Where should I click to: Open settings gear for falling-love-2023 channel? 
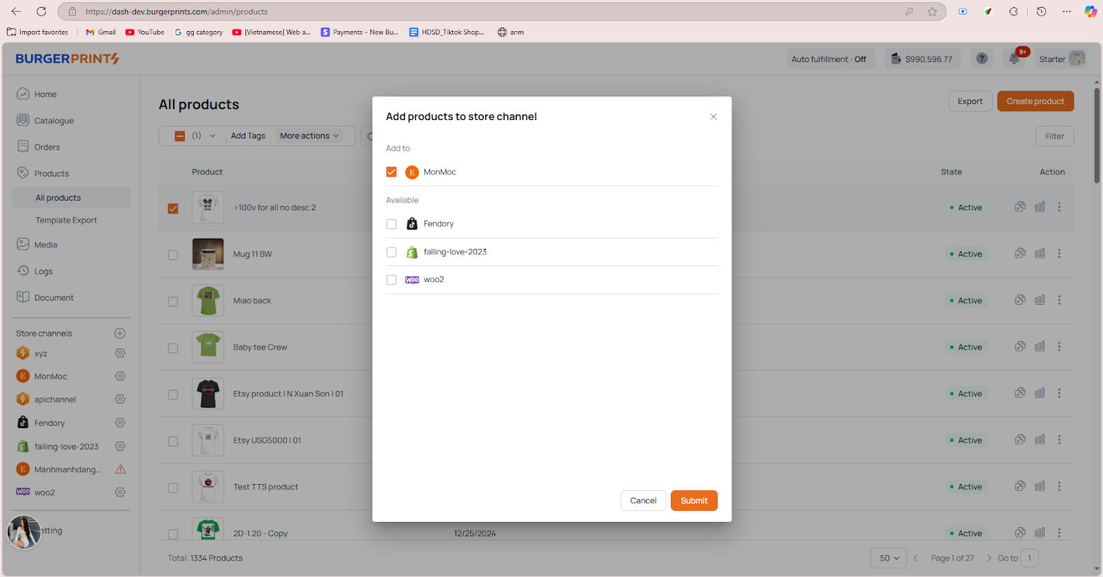(x=120, y=446)
